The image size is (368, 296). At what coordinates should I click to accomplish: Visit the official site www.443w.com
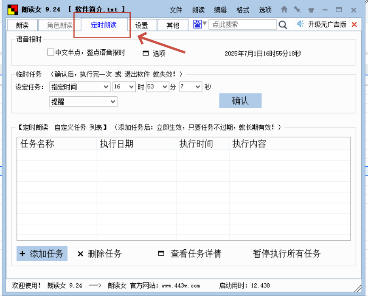point(180,285)
